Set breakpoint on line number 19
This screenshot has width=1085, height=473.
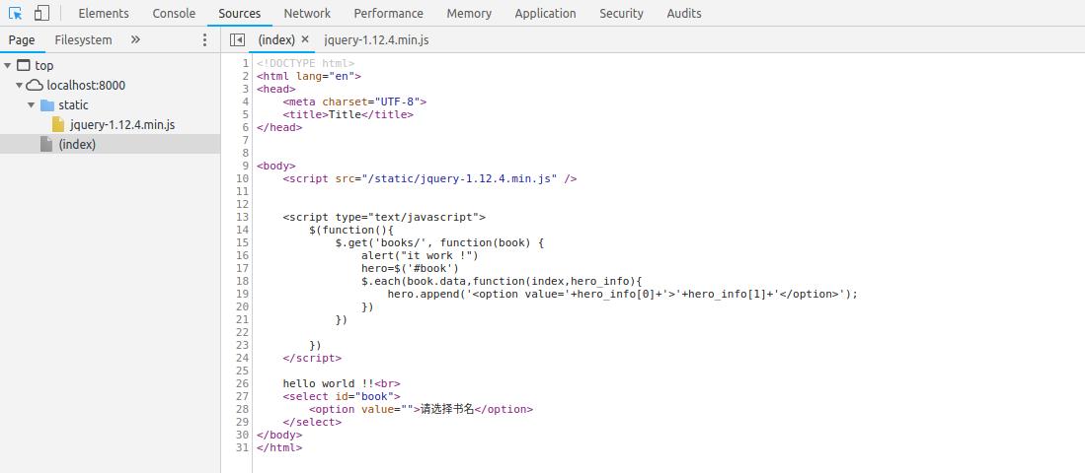242,294
